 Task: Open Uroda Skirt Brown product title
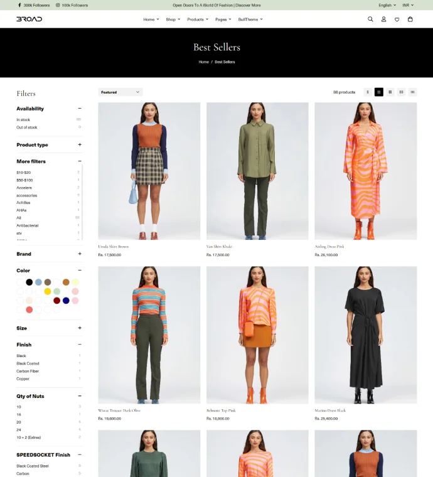tap(114, 247)
